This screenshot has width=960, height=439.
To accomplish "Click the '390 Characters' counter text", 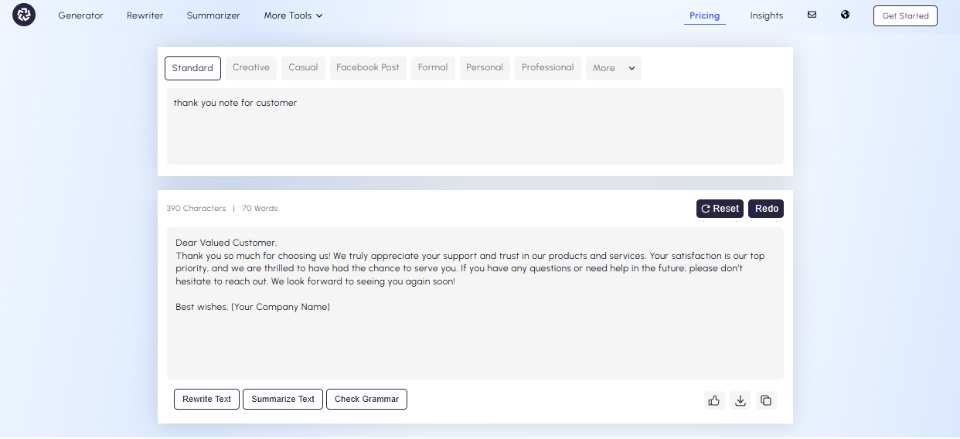I will pyautogui.click(x=196, y=209).
